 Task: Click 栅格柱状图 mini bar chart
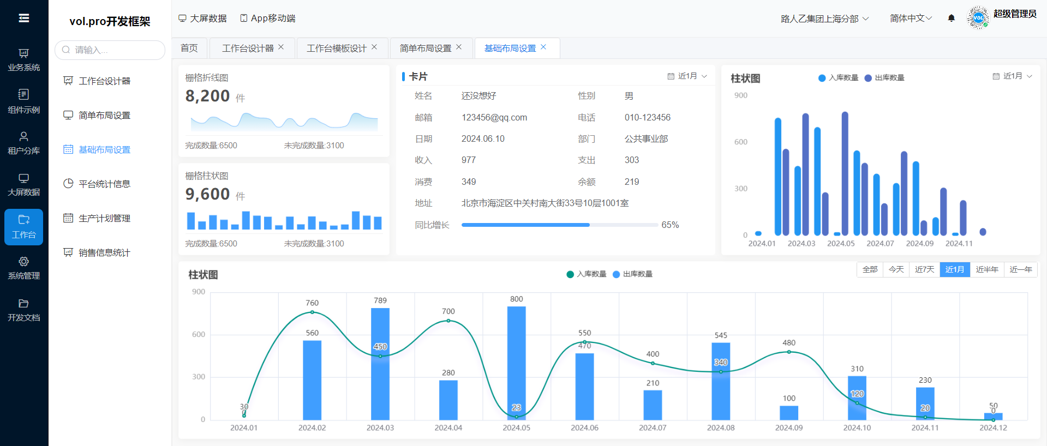pyautogui.click(x=284, y=220)
